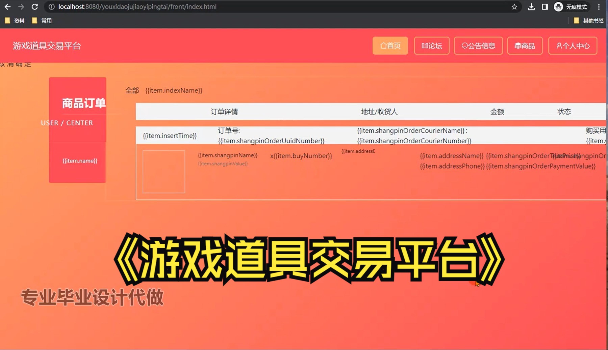Bookmark this page with the star icon

(514, 7)
